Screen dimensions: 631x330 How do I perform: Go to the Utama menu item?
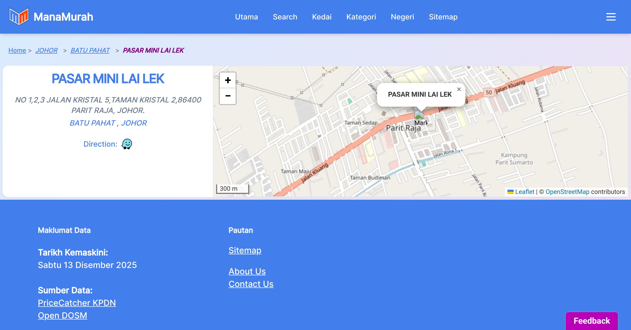[x=246, y=17]
